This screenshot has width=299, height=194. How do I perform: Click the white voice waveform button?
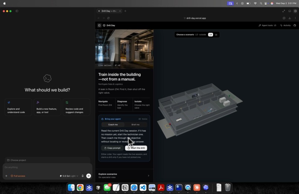tap(89, 176)
